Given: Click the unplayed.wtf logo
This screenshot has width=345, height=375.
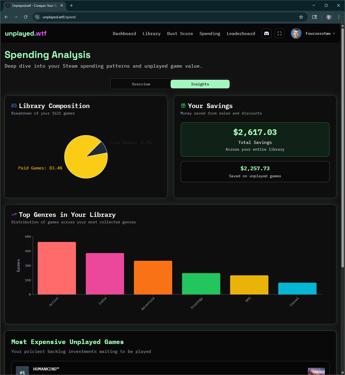Looking at the screenshot, I should coord(26,33).
